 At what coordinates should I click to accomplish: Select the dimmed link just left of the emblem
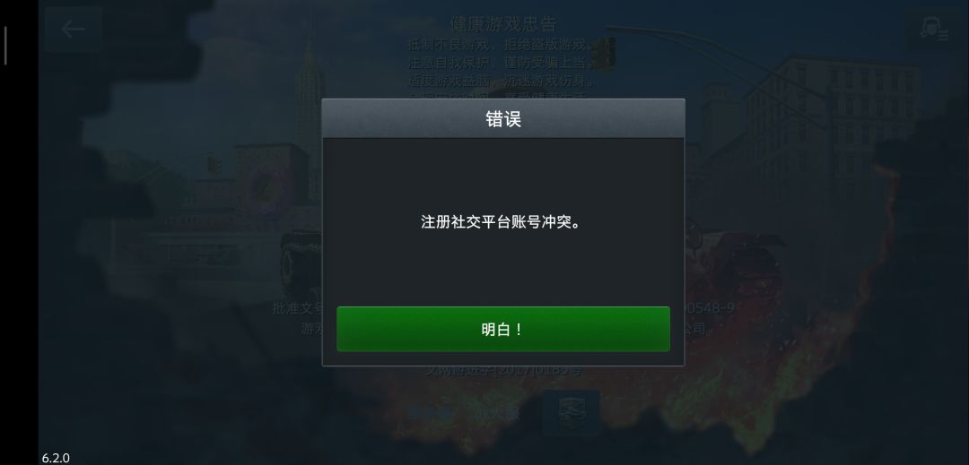(x=497, y=412)
